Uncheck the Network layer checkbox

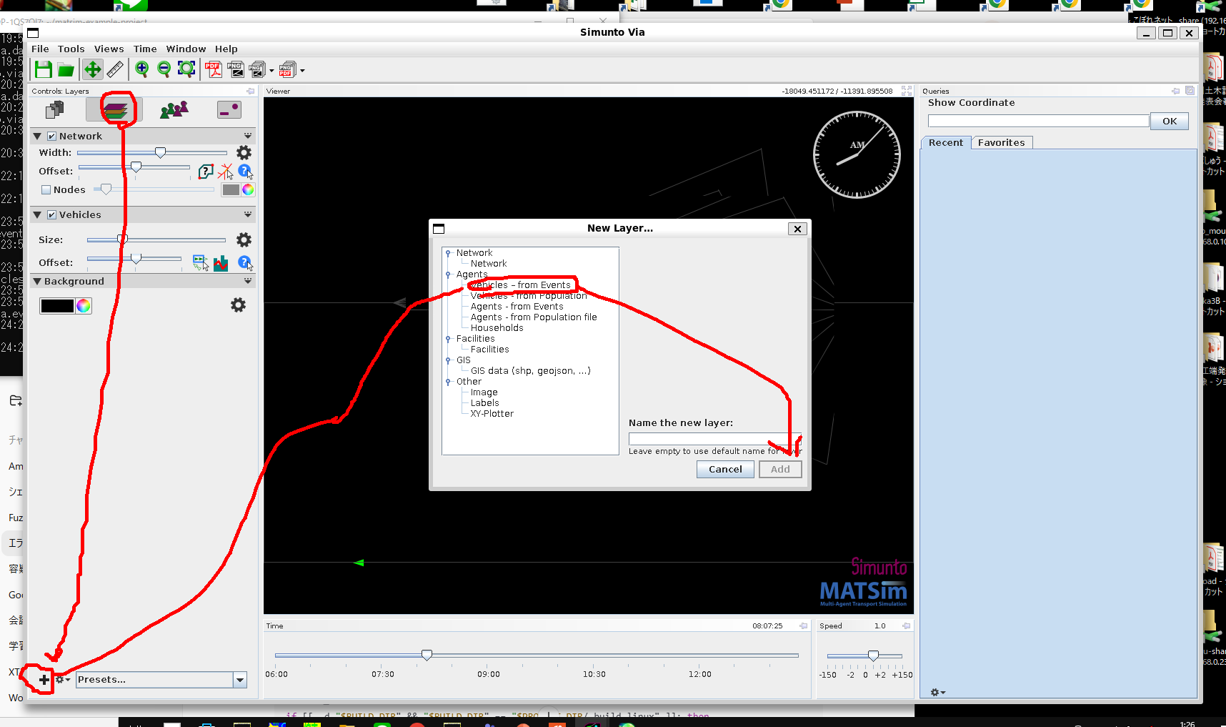coord(51,136)
